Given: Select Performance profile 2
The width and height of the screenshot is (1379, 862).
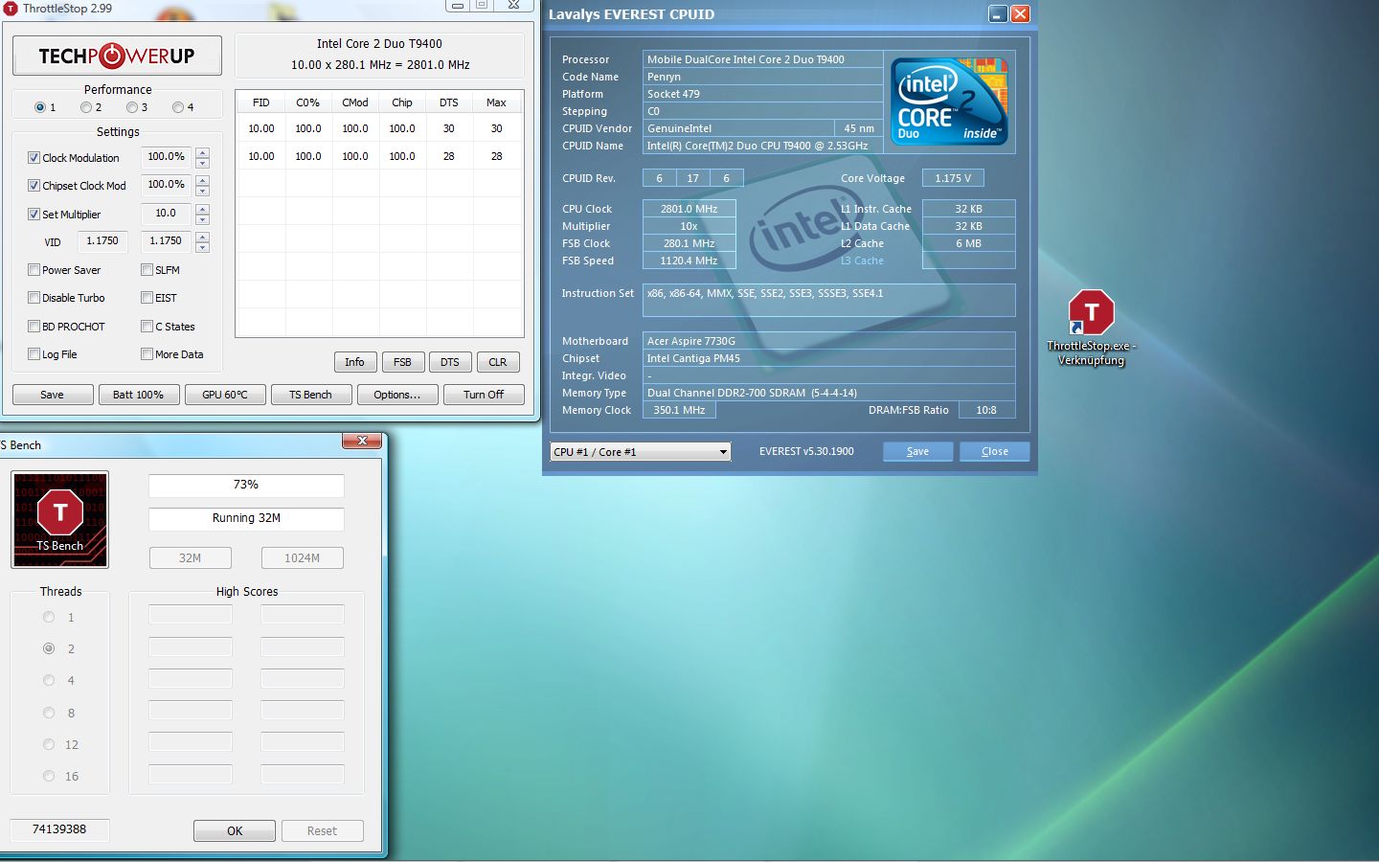Looking at the screenshot, I should pyautogui.click(x=86, y=107).
